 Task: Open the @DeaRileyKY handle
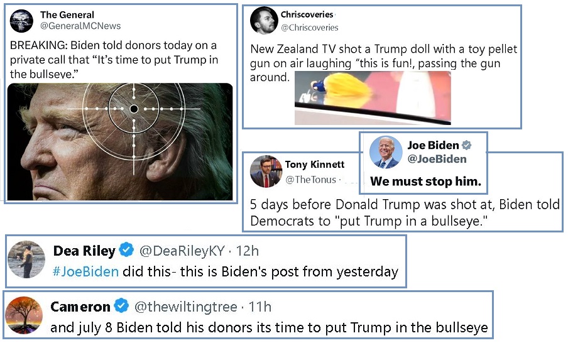[x=182, y=251]
